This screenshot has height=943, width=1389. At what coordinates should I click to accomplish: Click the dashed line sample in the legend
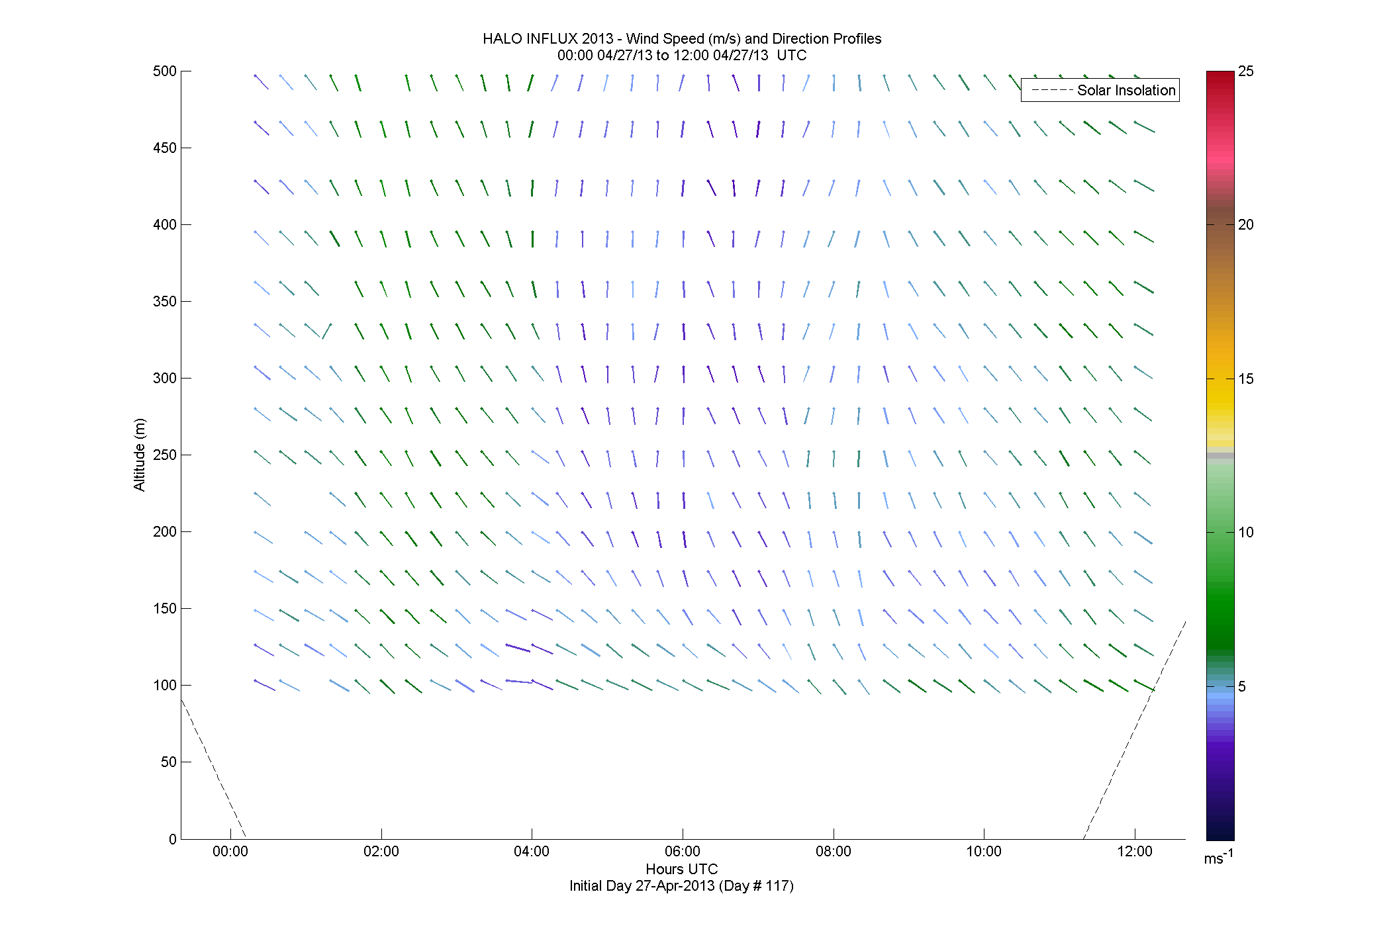pos(1052,91)
